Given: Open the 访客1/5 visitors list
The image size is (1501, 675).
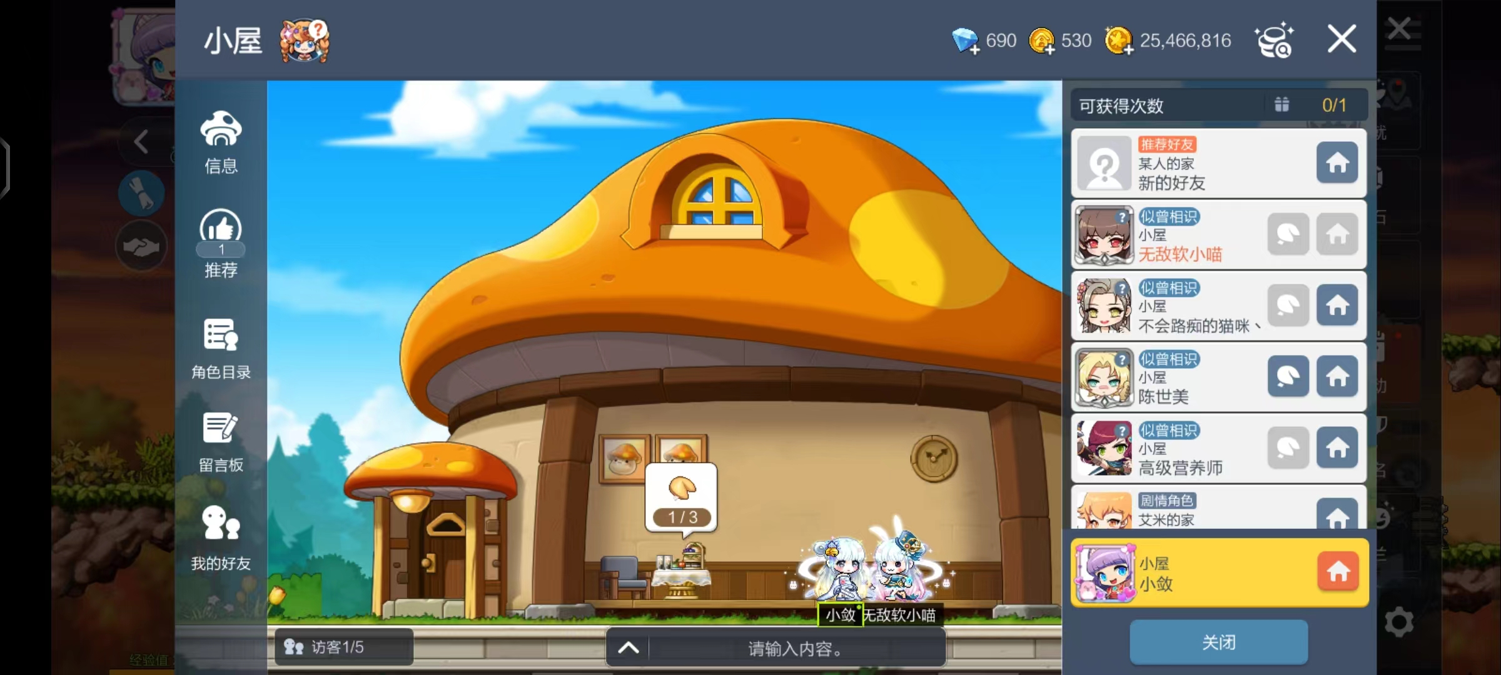Looking at the screenshot, I should [343, 647].
